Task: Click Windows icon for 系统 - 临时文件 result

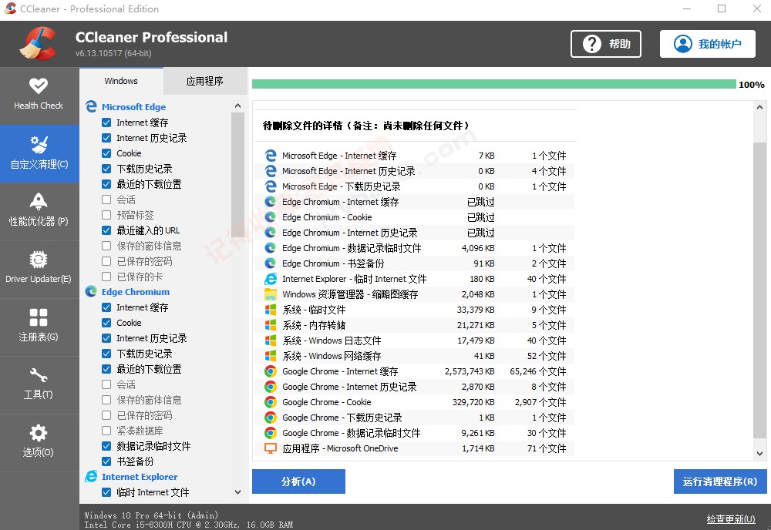Action: point(271,310)
